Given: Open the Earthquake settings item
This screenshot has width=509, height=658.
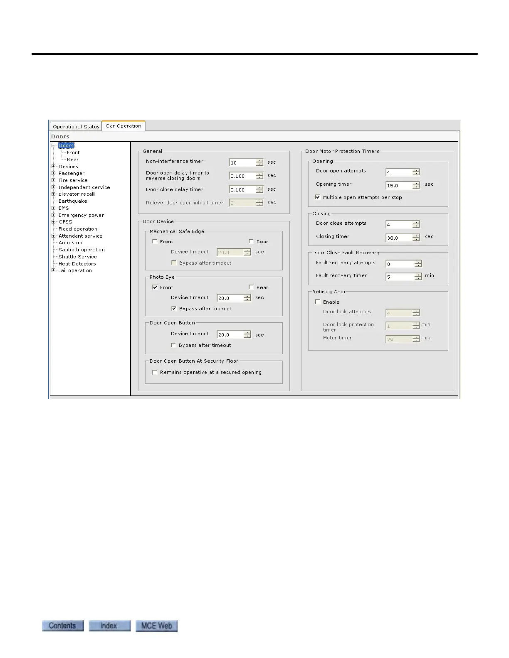Looking at the screenshot, I should (73, 201).
